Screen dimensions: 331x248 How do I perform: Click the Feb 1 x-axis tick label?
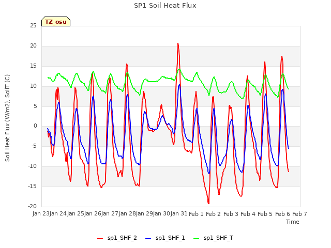[196, 214]
